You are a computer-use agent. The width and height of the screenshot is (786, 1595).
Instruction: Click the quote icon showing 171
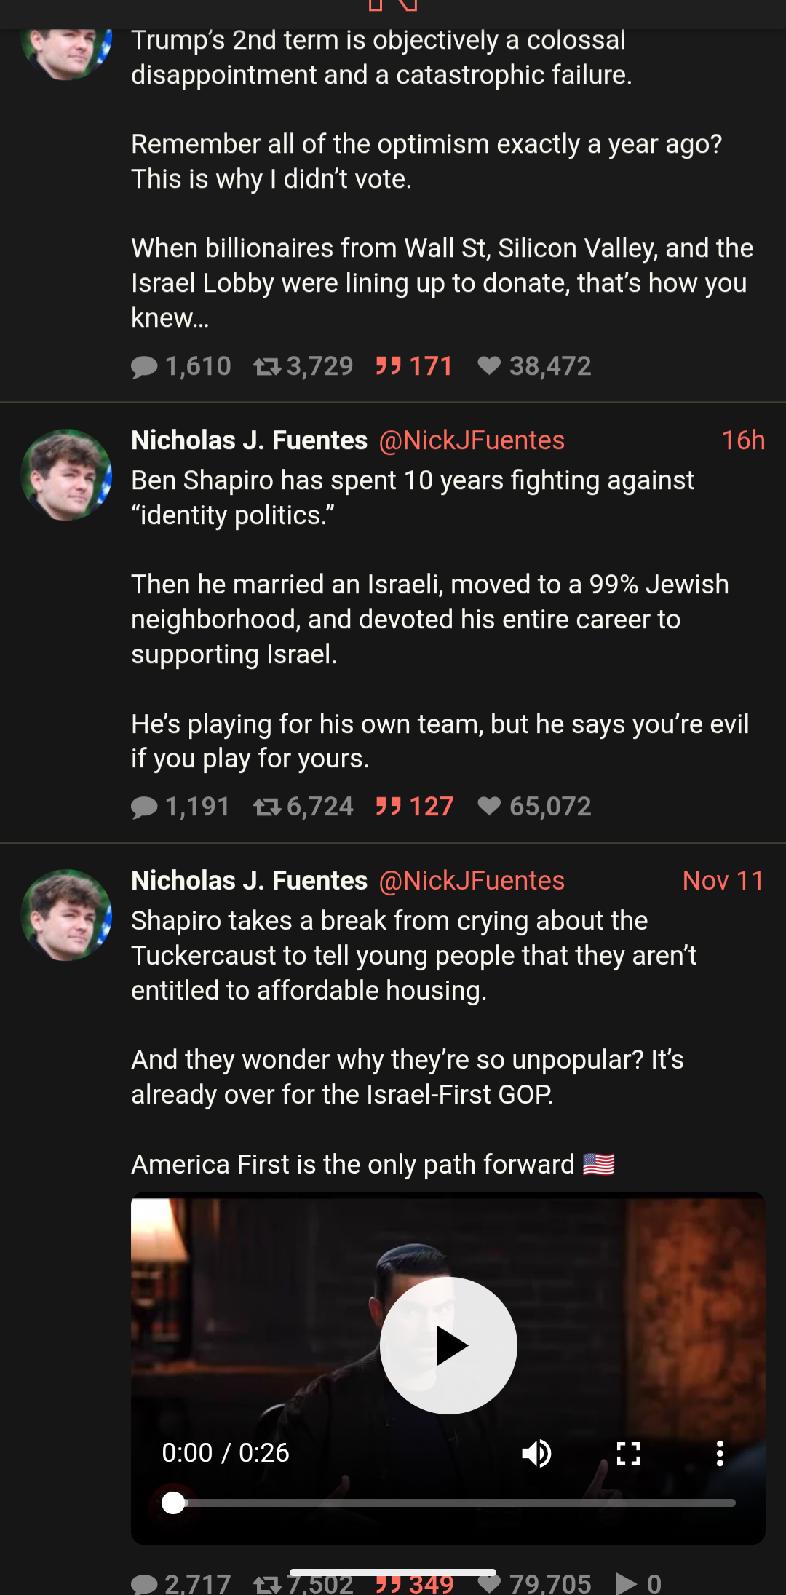click(x=389, y=366)
